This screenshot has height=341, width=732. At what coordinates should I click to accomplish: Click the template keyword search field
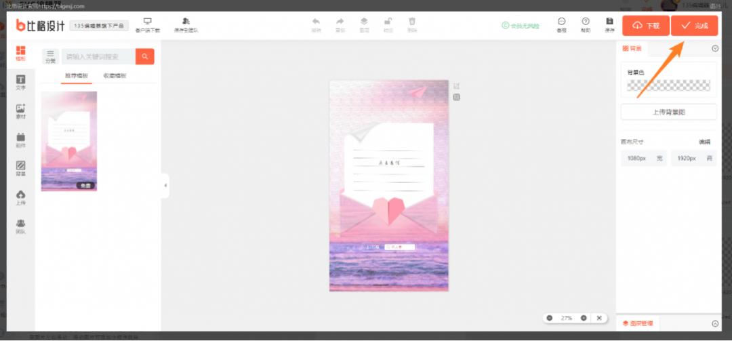(98, 56)
